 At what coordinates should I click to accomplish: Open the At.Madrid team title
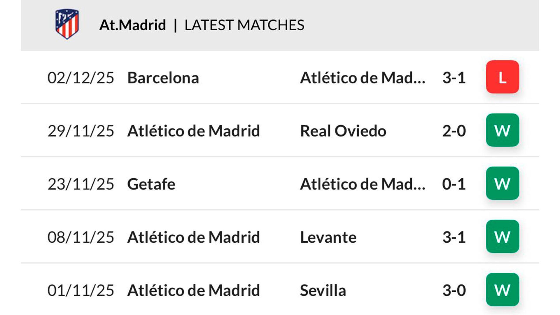tap(132, 25)
